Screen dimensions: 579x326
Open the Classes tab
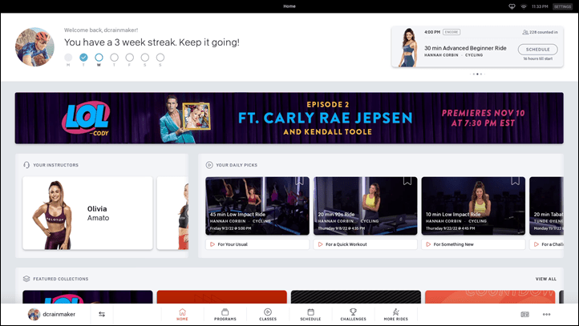pyautogui.click(x=268, y=314)
